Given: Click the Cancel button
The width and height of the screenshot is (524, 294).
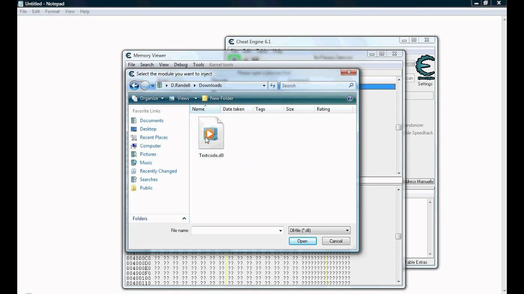Looking at the screenshot, I should pyautogui.click(x=336, y=241).
